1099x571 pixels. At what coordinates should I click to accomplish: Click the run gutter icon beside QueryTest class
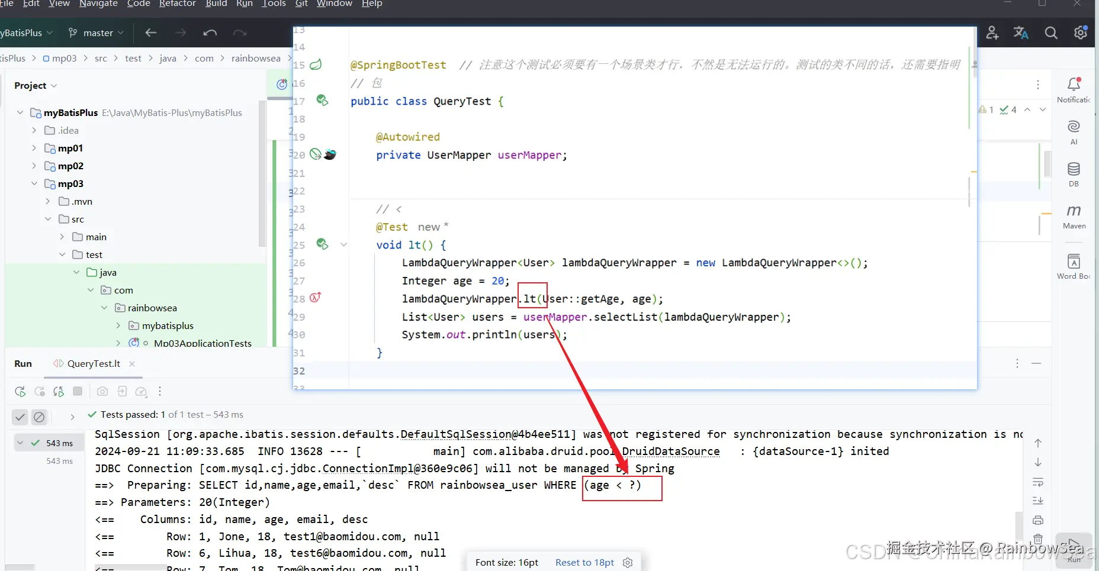pyautogui.click(x=322, y=100)
